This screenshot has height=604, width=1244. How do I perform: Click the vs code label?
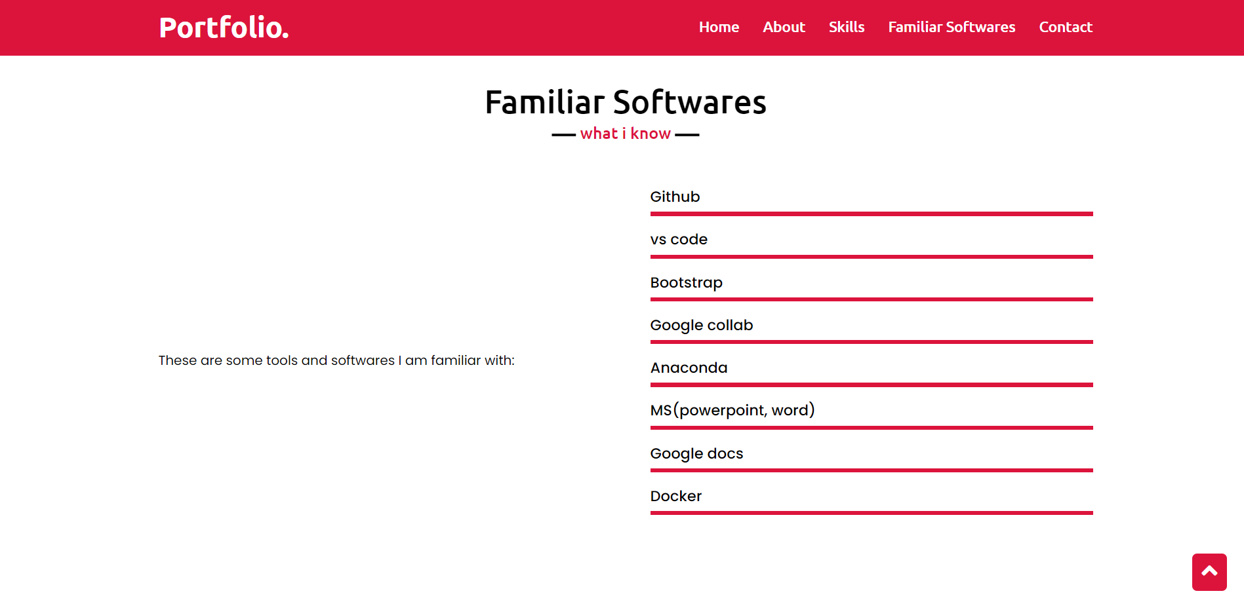(679, 239)
